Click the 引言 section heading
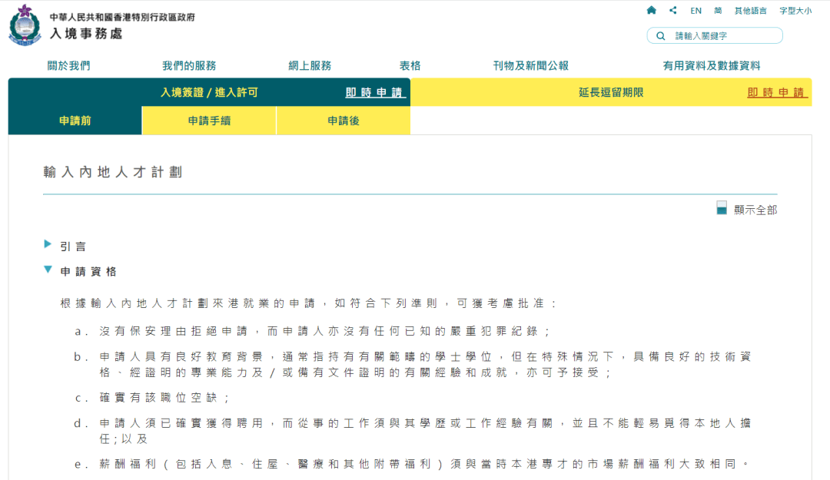Screen dimensions: 830x480 tap(73, 247)
